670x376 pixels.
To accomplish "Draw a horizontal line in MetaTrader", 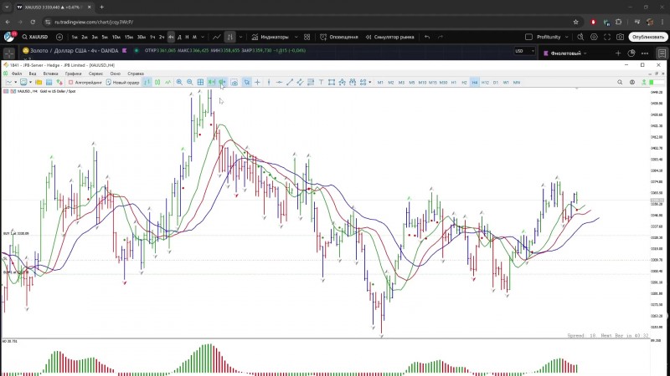I will [x=279, y=82].
